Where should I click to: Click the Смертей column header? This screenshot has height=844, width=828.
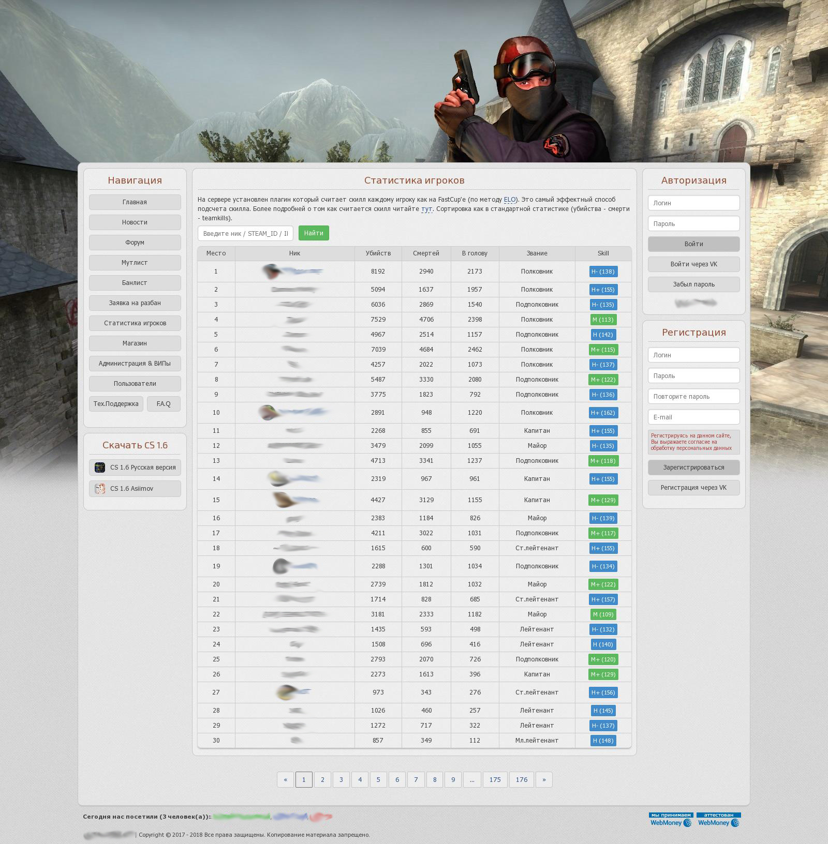(x=426, y=253)
